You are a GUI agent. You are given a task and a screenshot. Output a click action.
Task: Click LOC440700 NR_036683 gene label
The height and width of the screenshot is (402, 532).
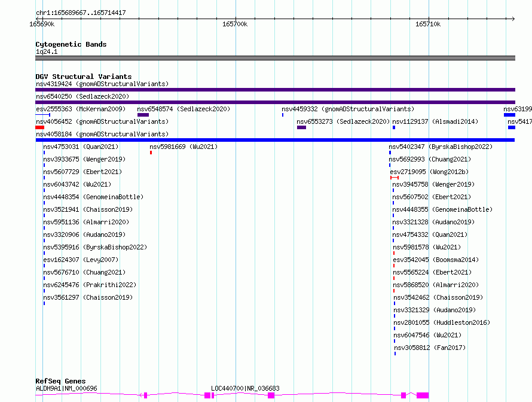pos(245,388)
